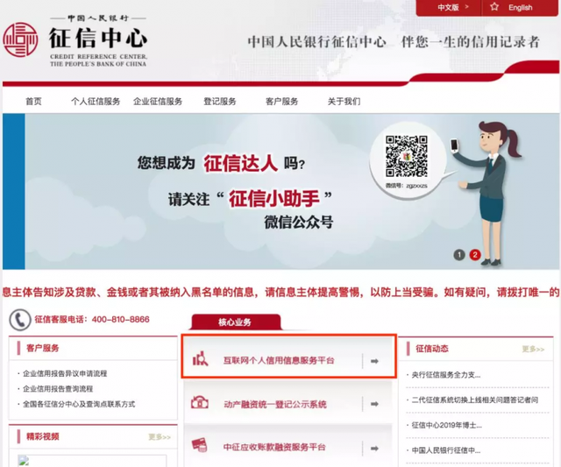This screenshot has height=467, width=561.
Task: Open the 首页 menu item
Action: pyautogui.click(x=33, y=101)
